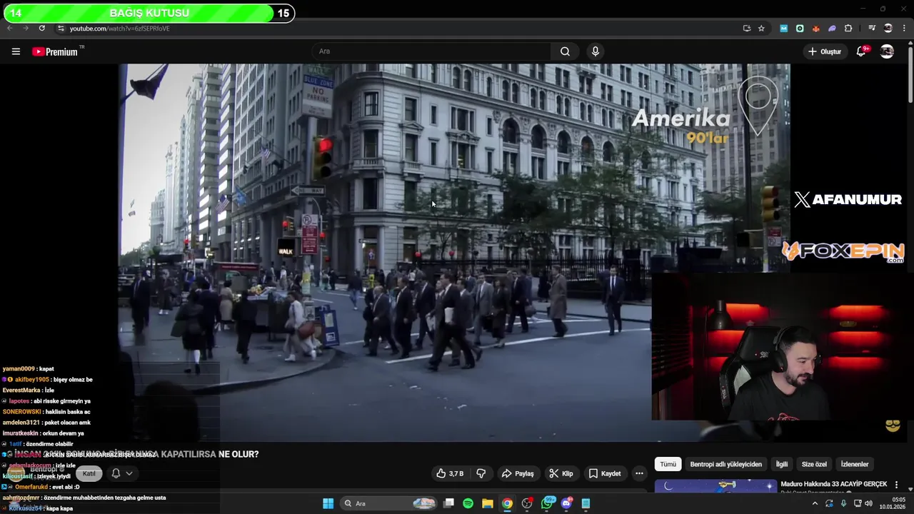Select the İlgili filter chip
The width and height of the screenshot is (914, 514).
[x=782, y=464]
